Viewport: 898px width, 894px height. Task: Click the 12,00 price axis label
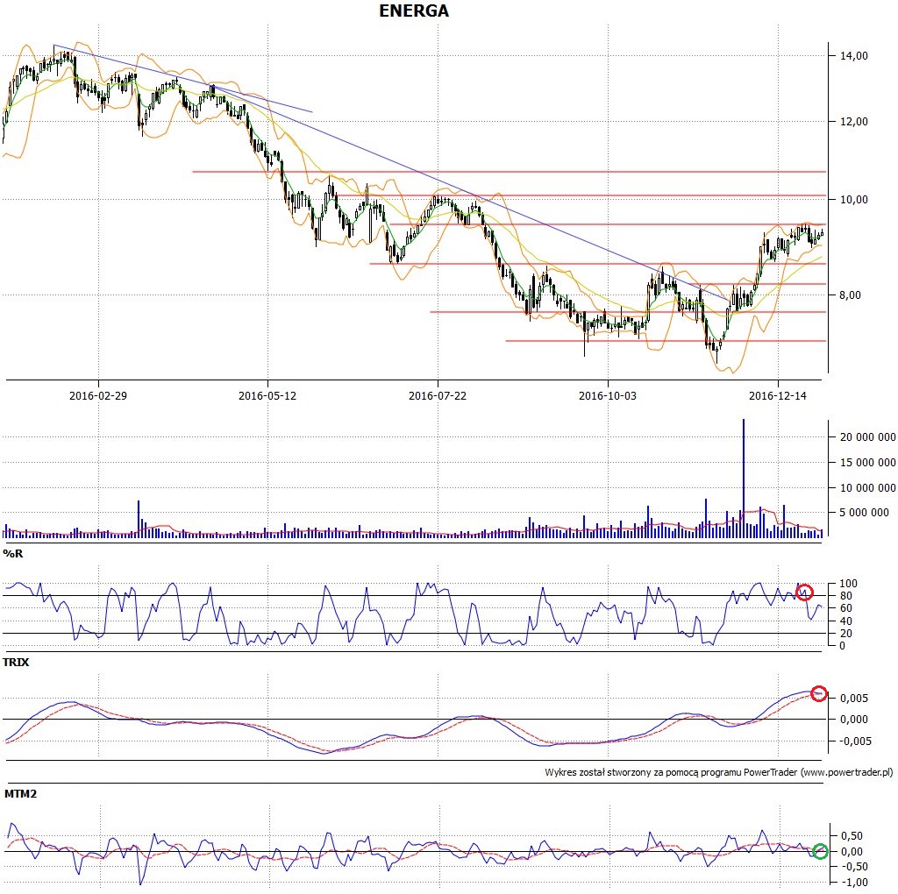854,121
